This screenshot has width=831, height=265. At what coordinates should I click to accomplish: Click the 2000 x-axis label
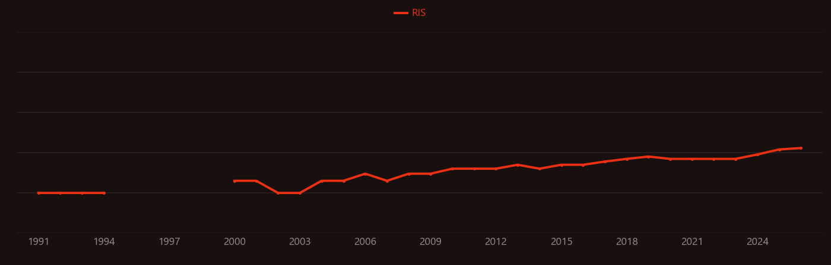coord(234,242)
